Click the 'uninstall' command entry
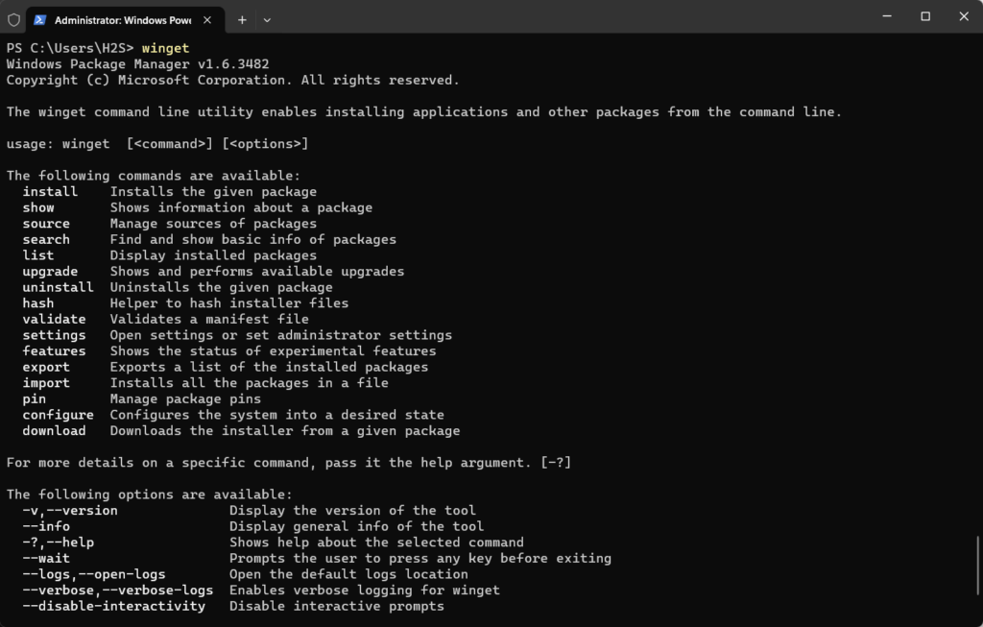Viewport: 983px width, 627px height. (59, 287)
